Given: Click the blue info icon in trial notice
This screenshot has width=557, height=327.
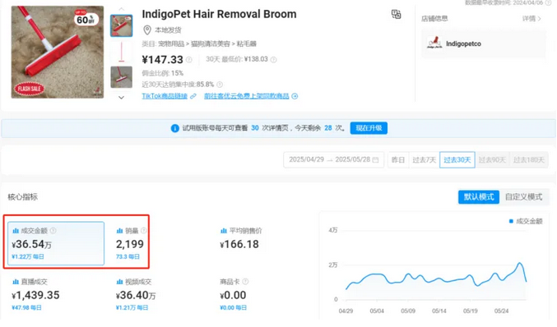Looking at the screenshot, I should click(x=174, y=128).
